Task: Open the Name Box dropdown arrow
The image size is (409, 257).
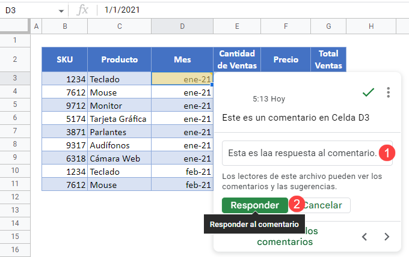Action: click(x=61, y=11)
